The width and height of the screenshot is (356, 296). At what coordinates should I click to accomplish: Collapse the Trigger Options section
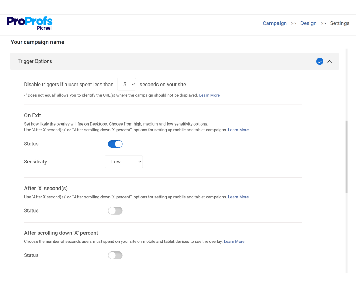(x=330, y=61)
